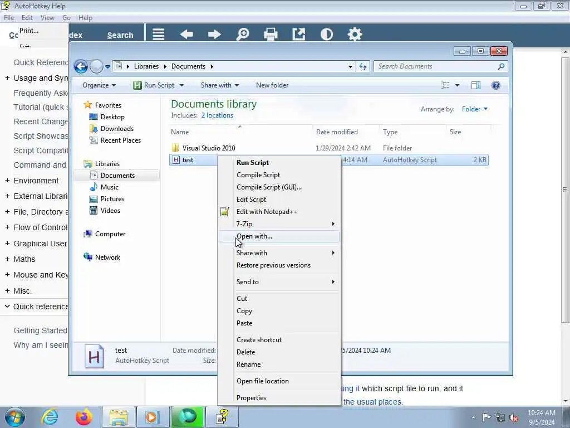Open the View menu in AutoHotkey Help

47,18
